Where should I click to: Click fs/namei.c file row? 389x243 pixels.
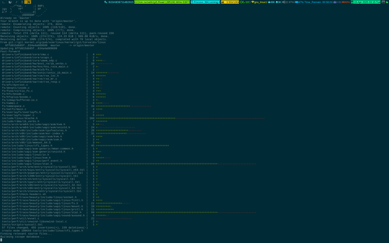click(x=55, y=103)
